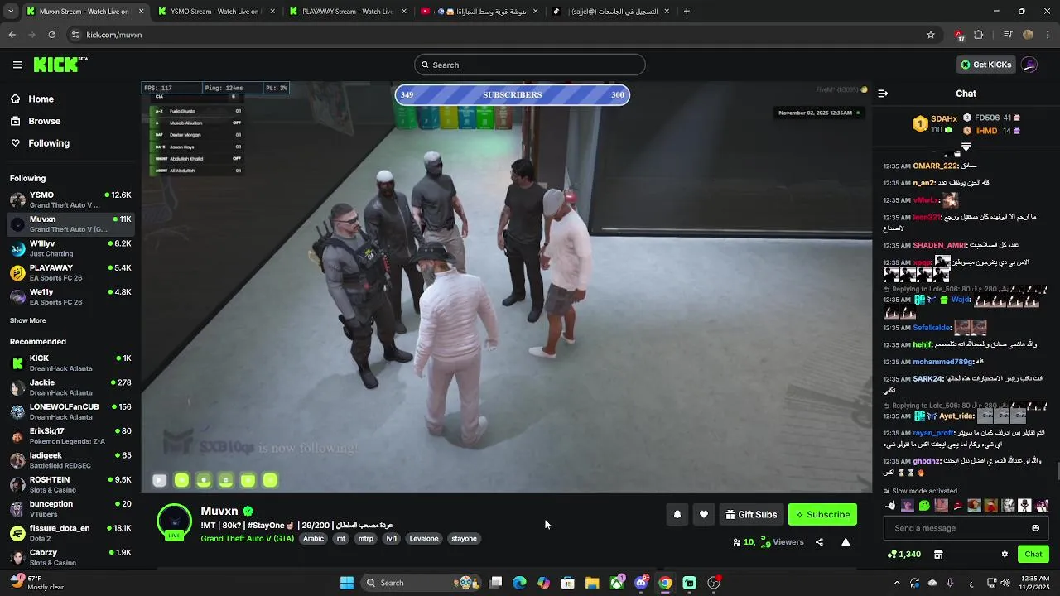Viewport: 1060px width, 596px height.
Task: Open Windows Start menu
Action: [346, 583]
